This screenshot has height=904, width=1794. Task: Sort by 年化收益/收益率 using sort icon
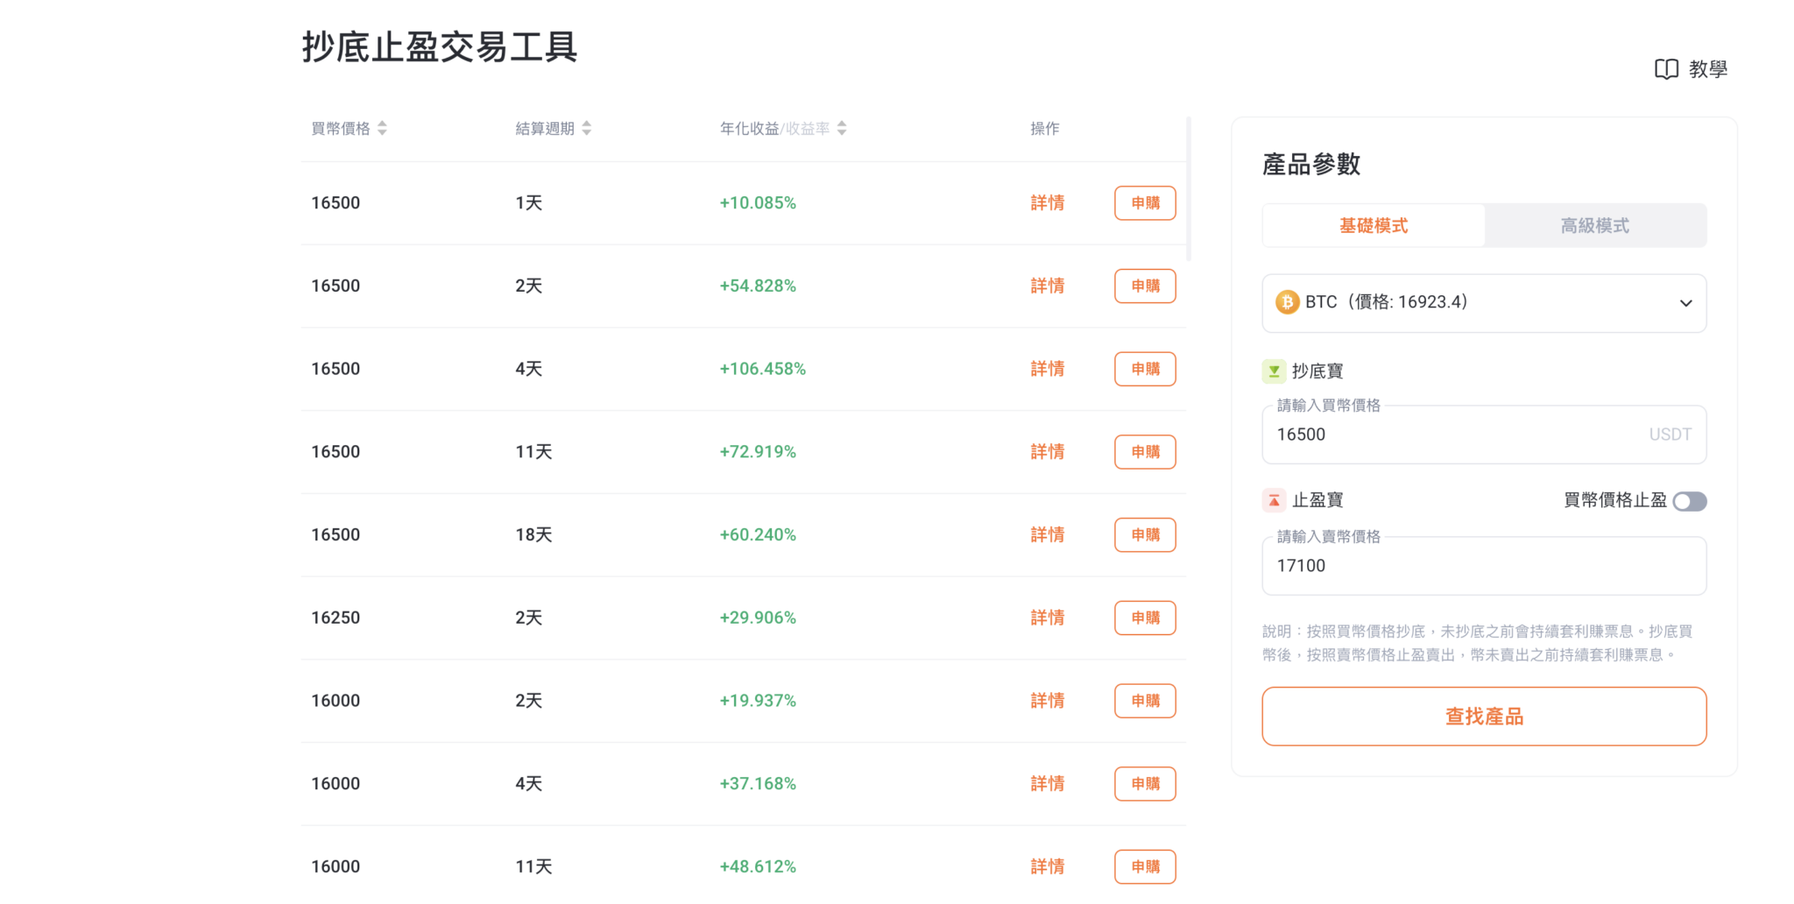coord(842,127)
